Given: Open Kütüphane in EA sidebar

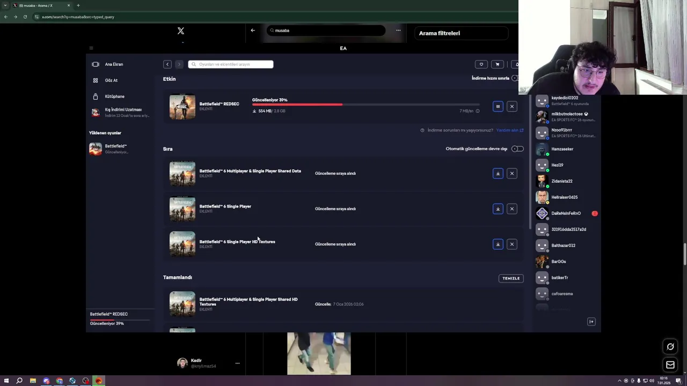Looking at the screenshot, I should (x=114, y=96).
